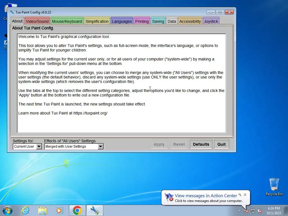Open the Windows Start menu
Screen dimensions: 288x216
(8, 210)
